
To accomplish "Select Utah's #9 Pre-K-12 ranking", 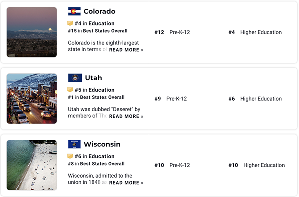I will (171, 99).
